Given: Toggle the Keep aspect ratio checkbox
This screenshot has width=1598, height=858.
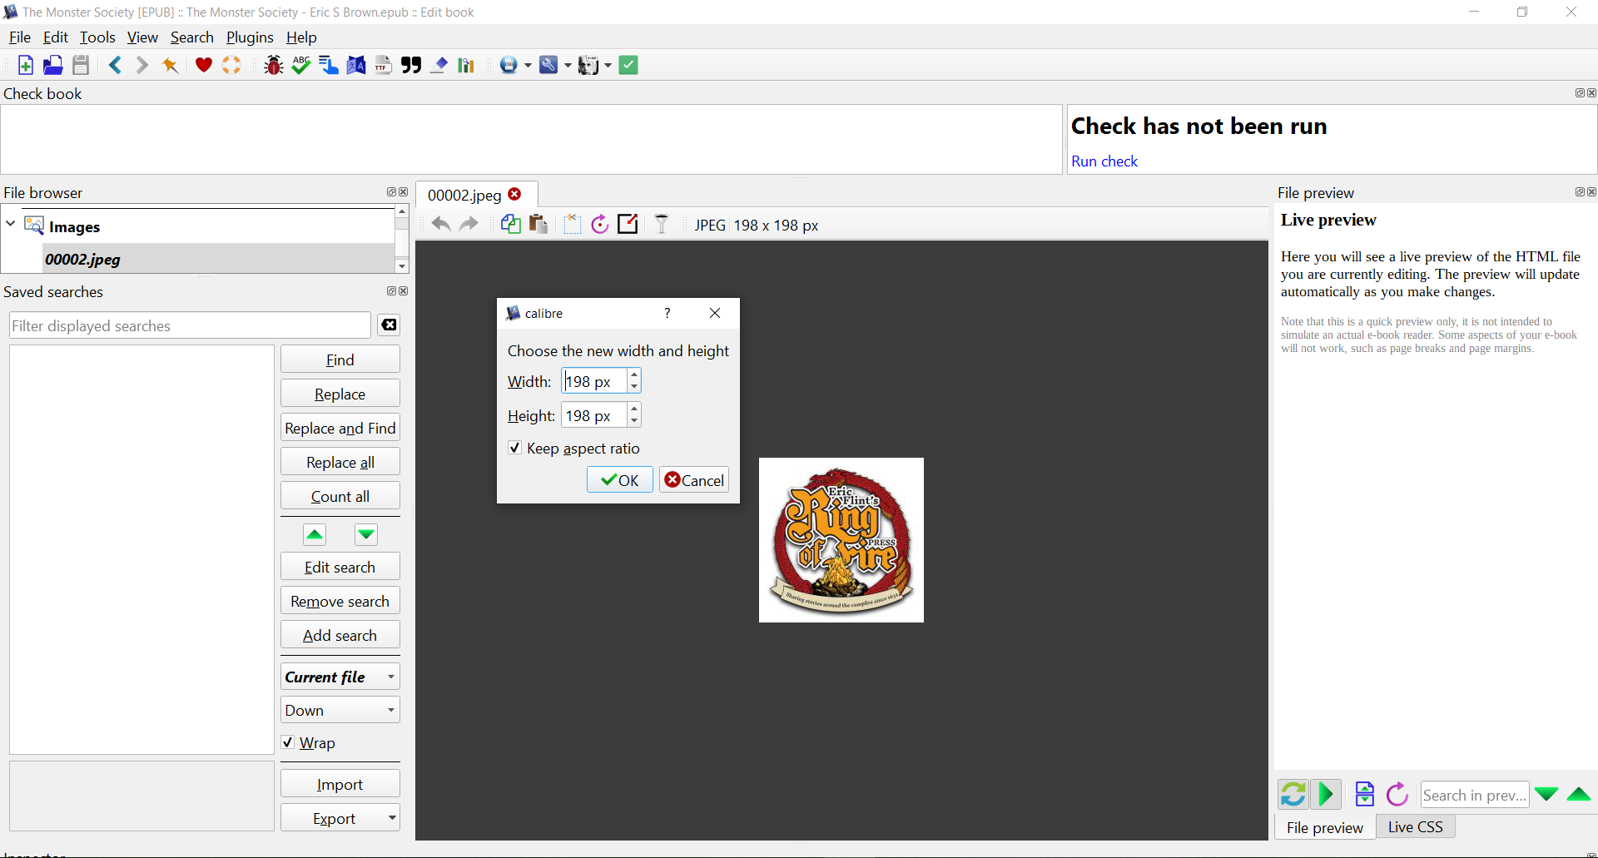Looking at the screenshot, I should coord(515,448).
